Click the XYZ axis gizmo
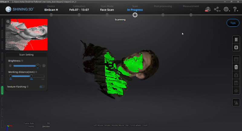 pyautogui.click(x=9, y=128)
